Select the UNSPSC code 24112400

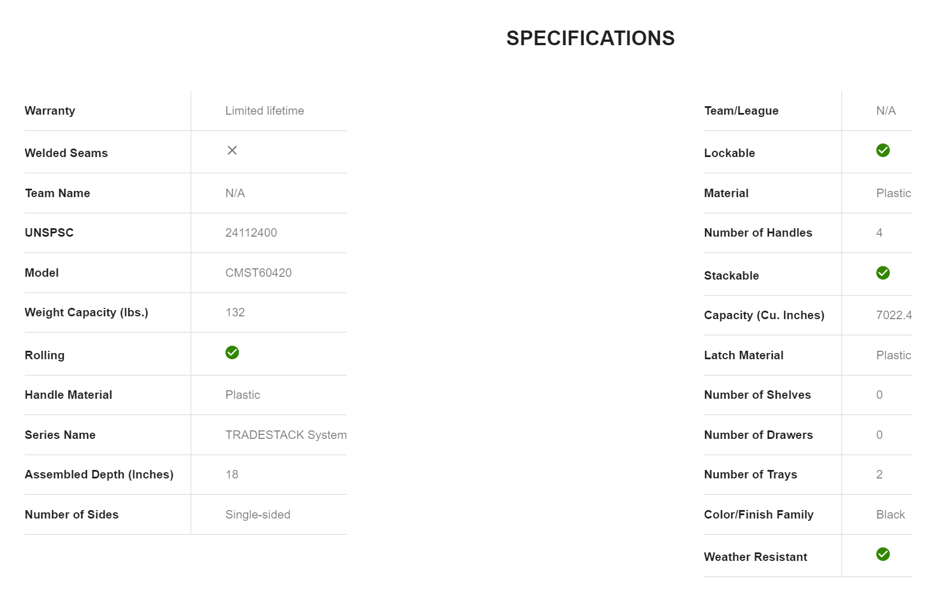point(251,233)
